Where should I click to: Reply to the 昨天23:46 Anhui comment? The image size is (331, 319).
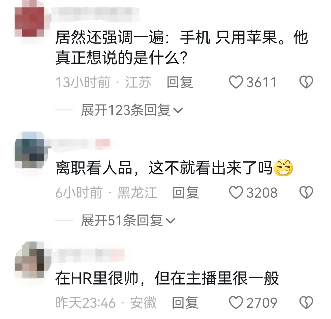185,303
